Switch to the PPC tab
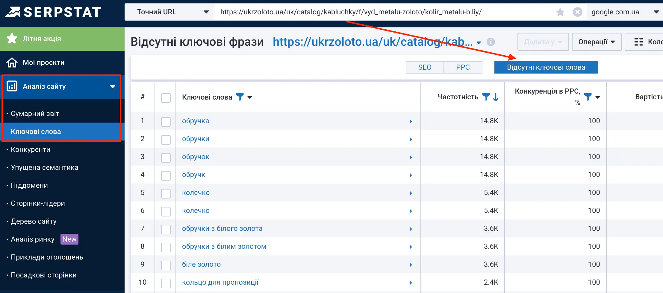Screen dimensions: 663x293 (x=463, y=67)
